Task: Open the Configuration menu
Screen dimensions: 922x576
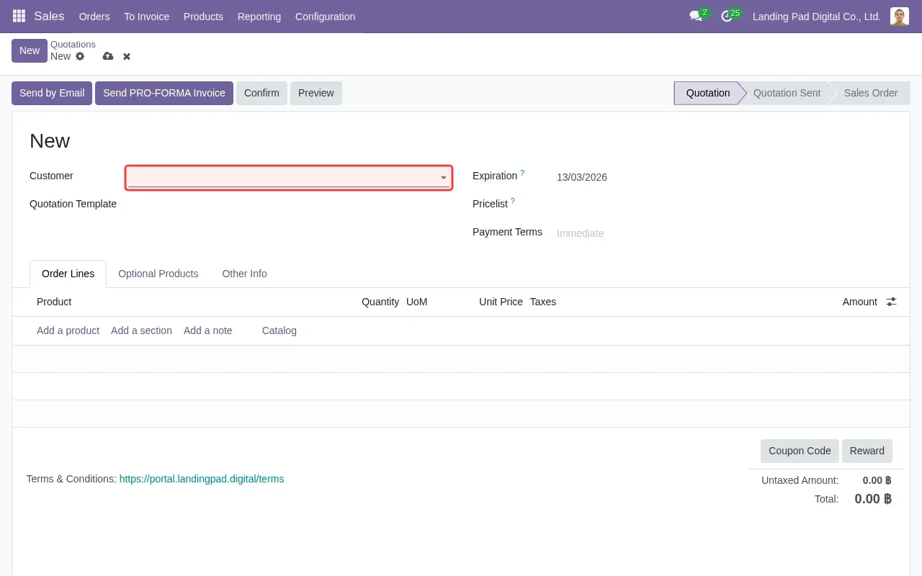Action: pyautogui.click(x=325, y=16)
